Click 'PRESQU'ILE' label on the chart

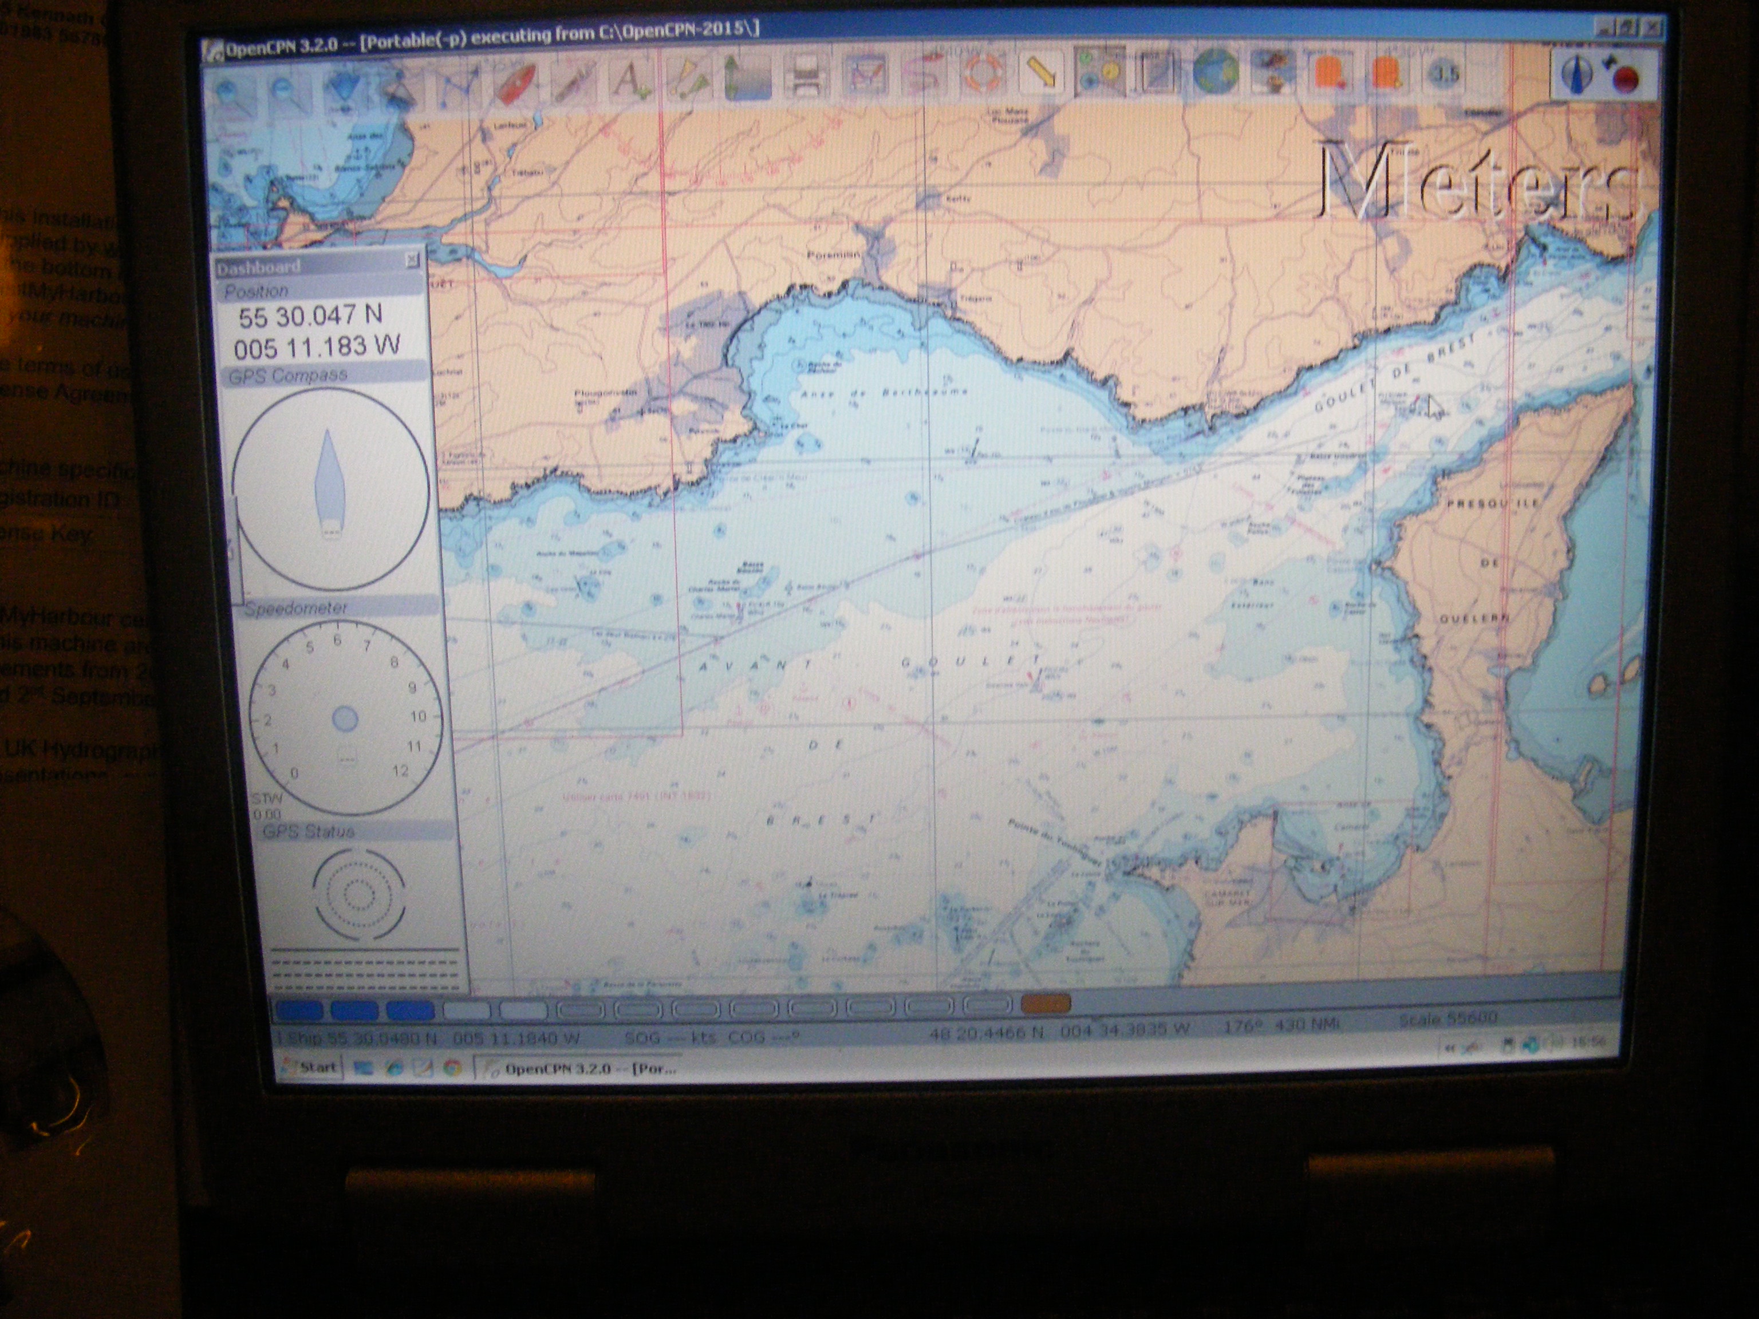(1493, 504)
